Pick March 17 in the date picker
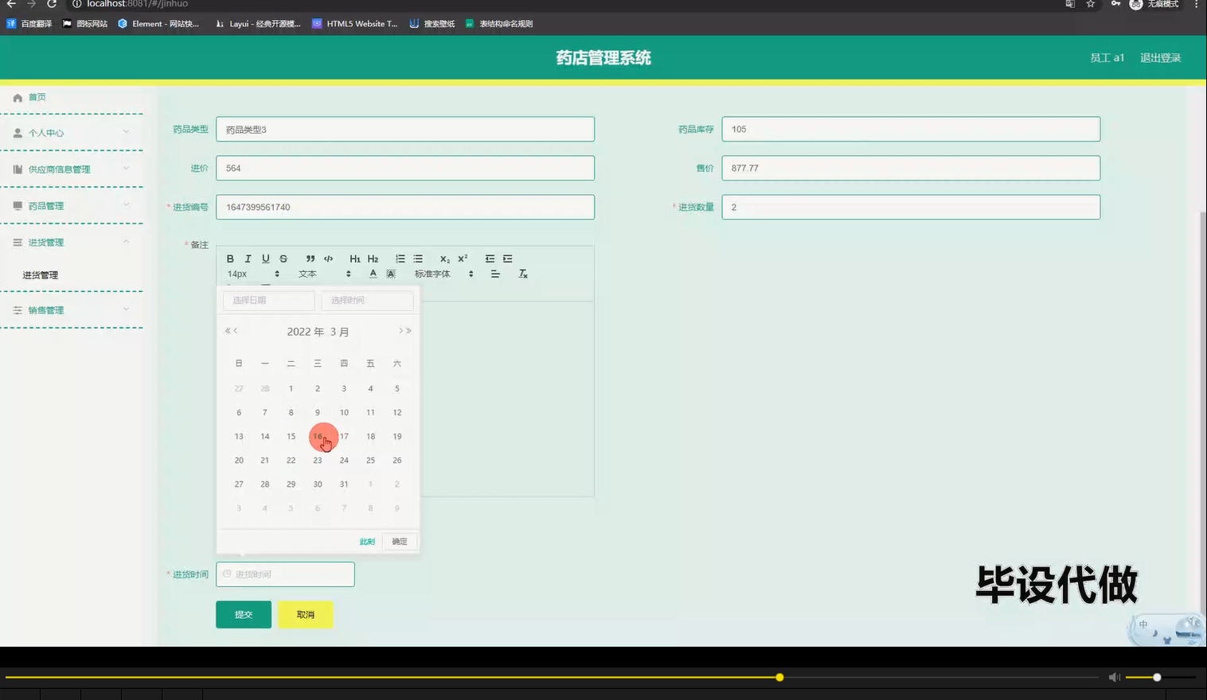The width and height of the screenshot is (1207, 700). 344,436
